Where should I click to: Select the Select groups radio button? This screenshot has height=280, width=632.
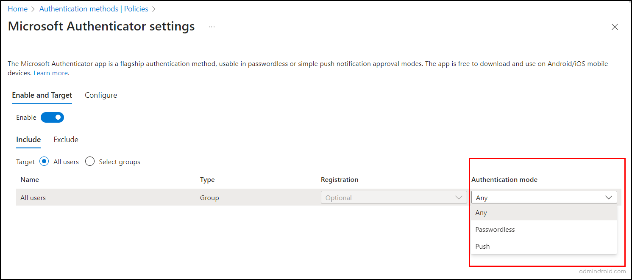point(90,161)
